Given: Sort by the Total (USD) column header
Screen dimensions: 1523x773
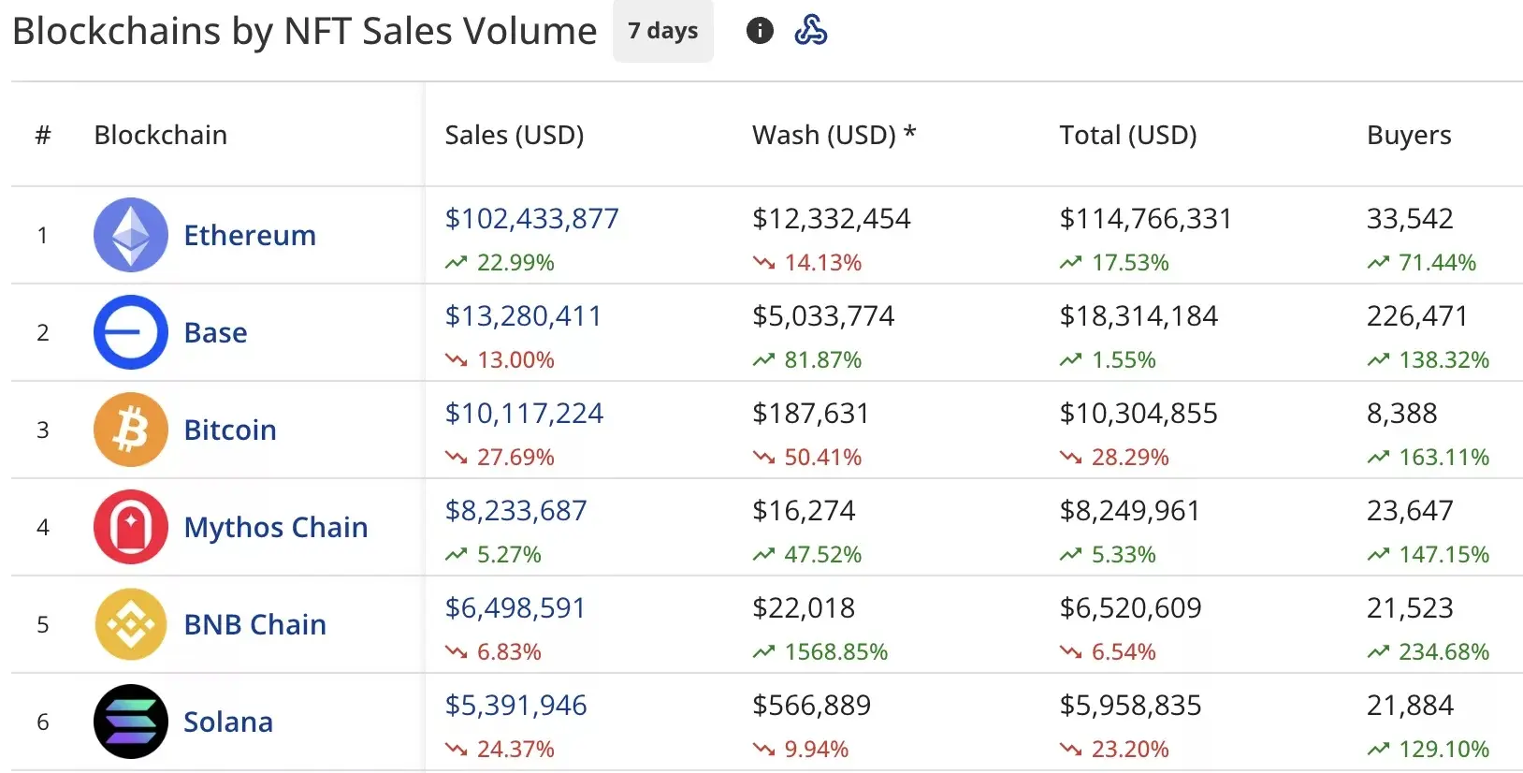Looking at the screenshot, I should point(1127,135).
